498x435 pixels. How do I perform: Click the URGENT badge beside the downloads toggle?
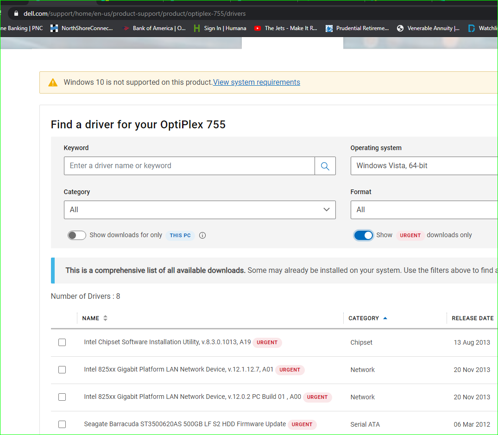coord(410,235)
